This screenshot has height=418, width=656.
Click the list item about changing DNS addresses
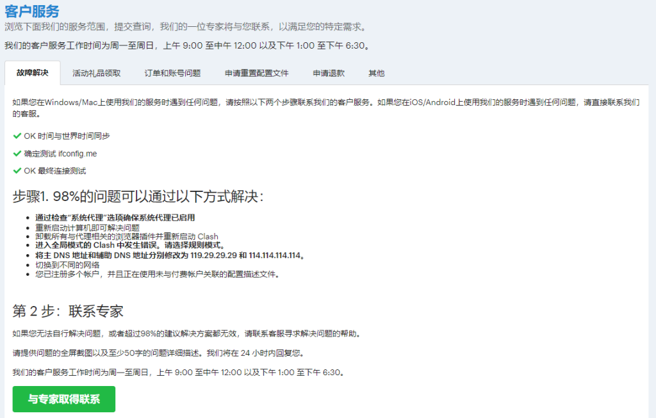click(x=170, y=255)
